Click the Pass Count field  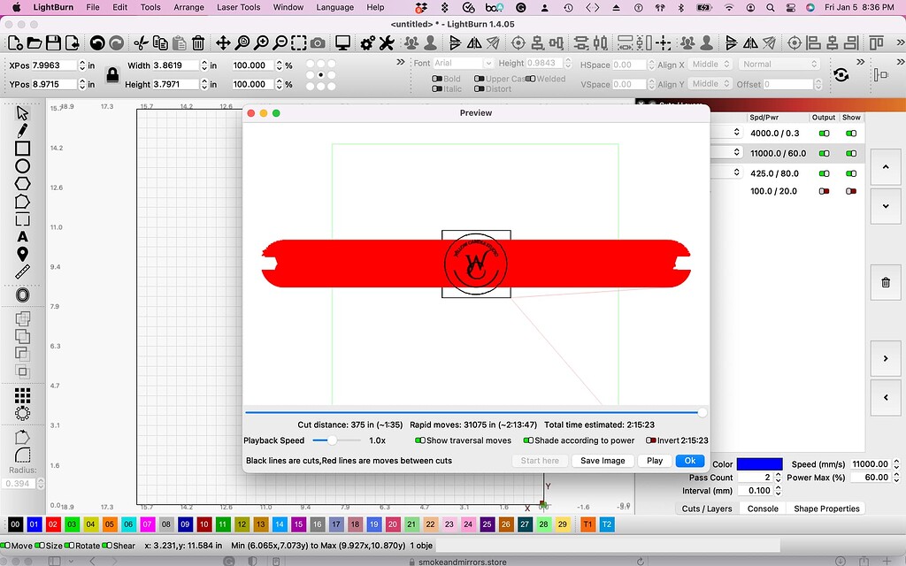755,478
